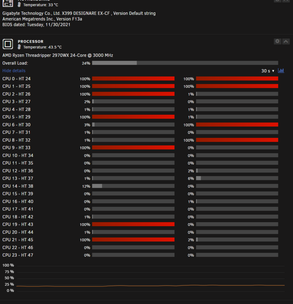This screenshot has width=293, height=304.
Task: Click the Motherboard section icon
Action: pos(8,3)
